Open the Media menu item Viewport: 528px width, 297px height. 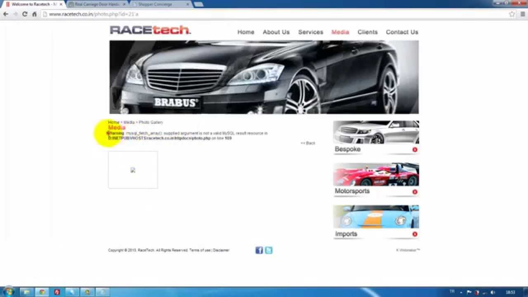340,32
